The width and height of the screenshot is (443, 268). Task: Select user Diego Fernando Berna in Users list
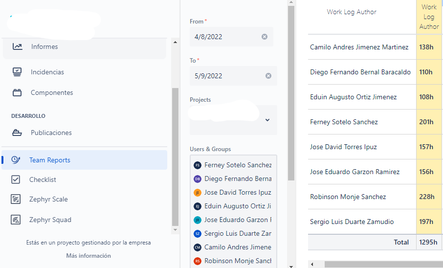point(233,179)
